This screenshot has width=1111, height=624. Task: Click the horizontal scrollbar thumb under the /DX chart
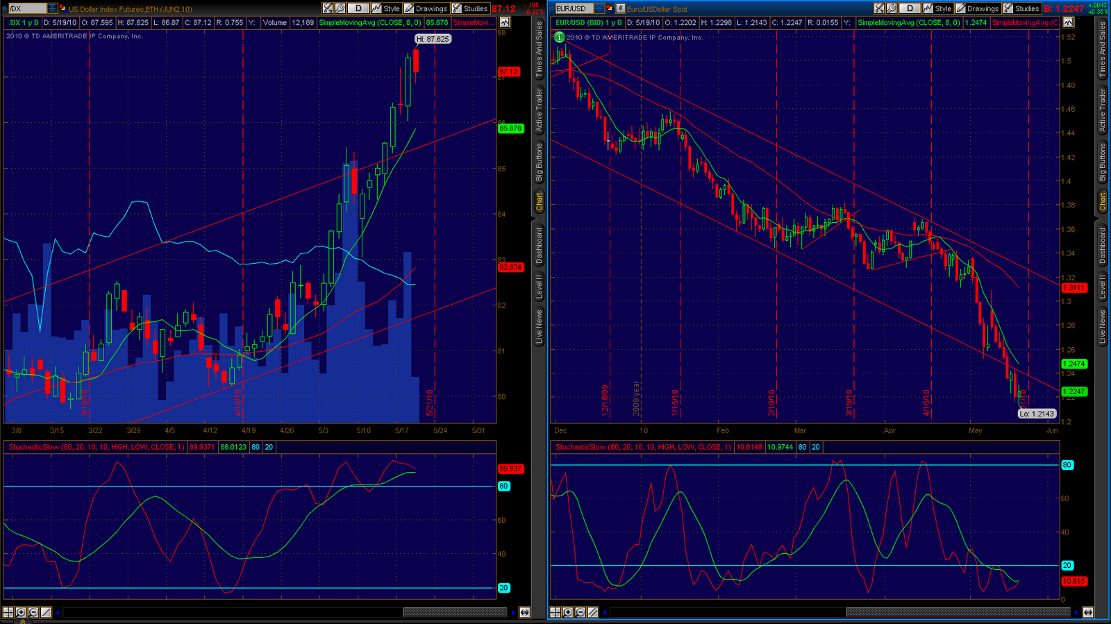coord(455,612)
